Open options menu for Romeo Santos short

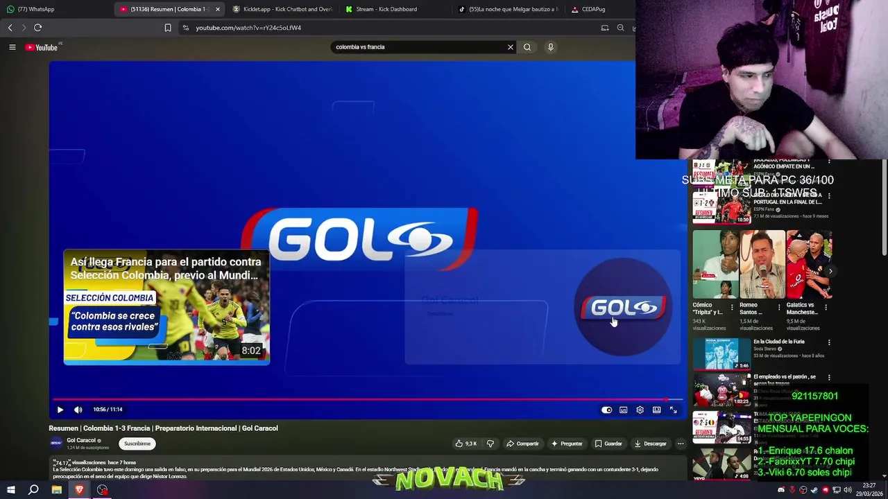click(778, 306)
